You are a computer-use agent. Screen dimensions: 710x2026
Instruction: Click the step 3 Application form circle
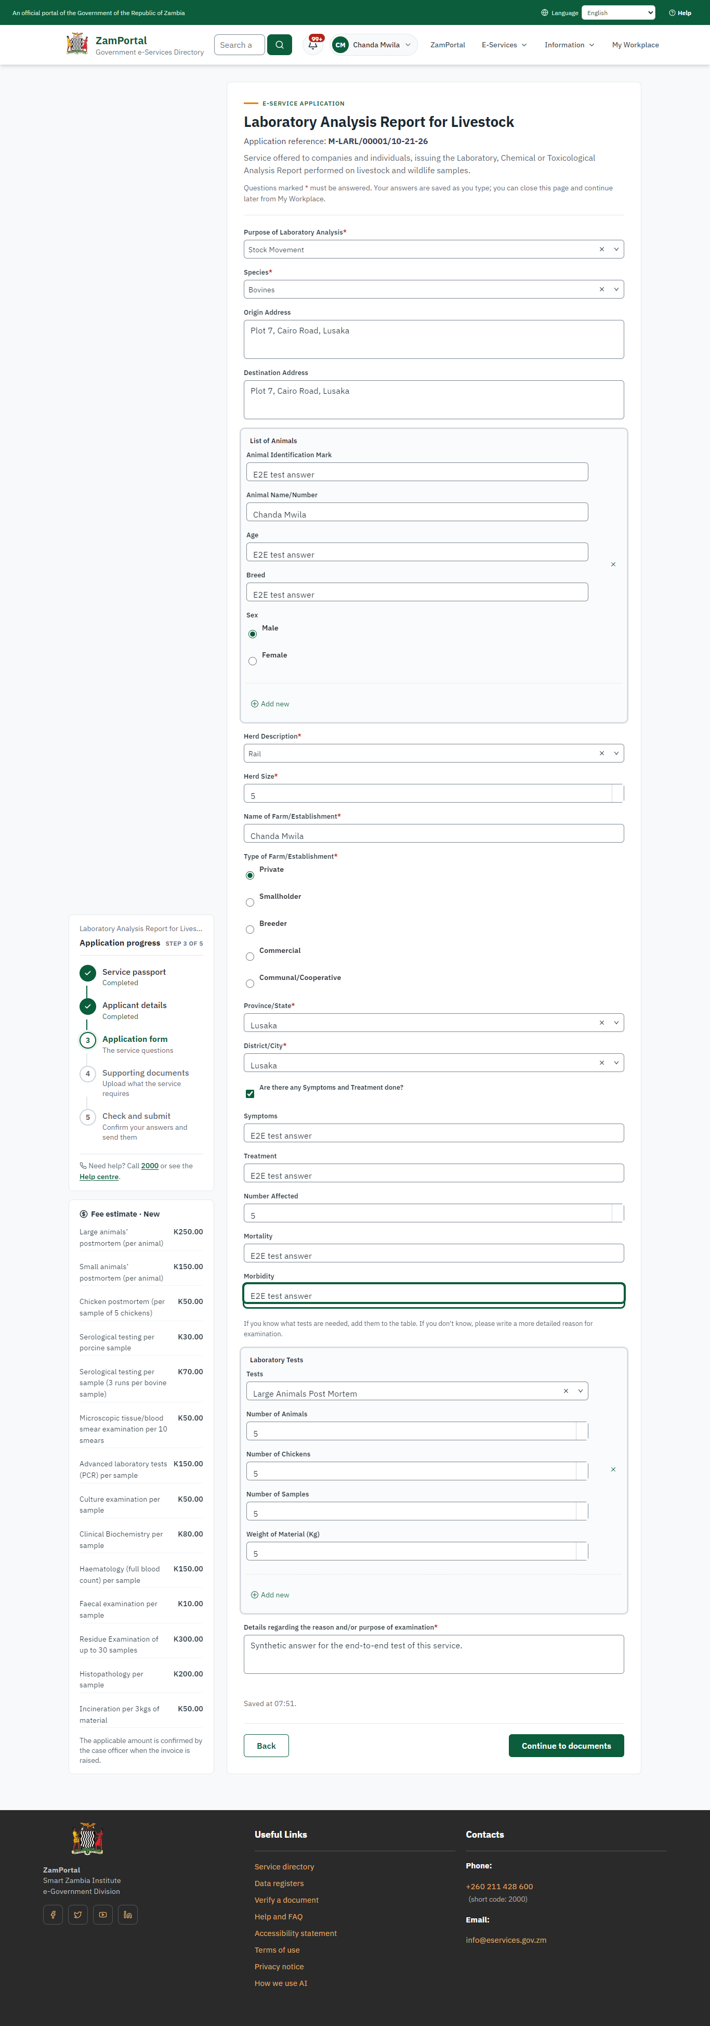(87, 1040)
